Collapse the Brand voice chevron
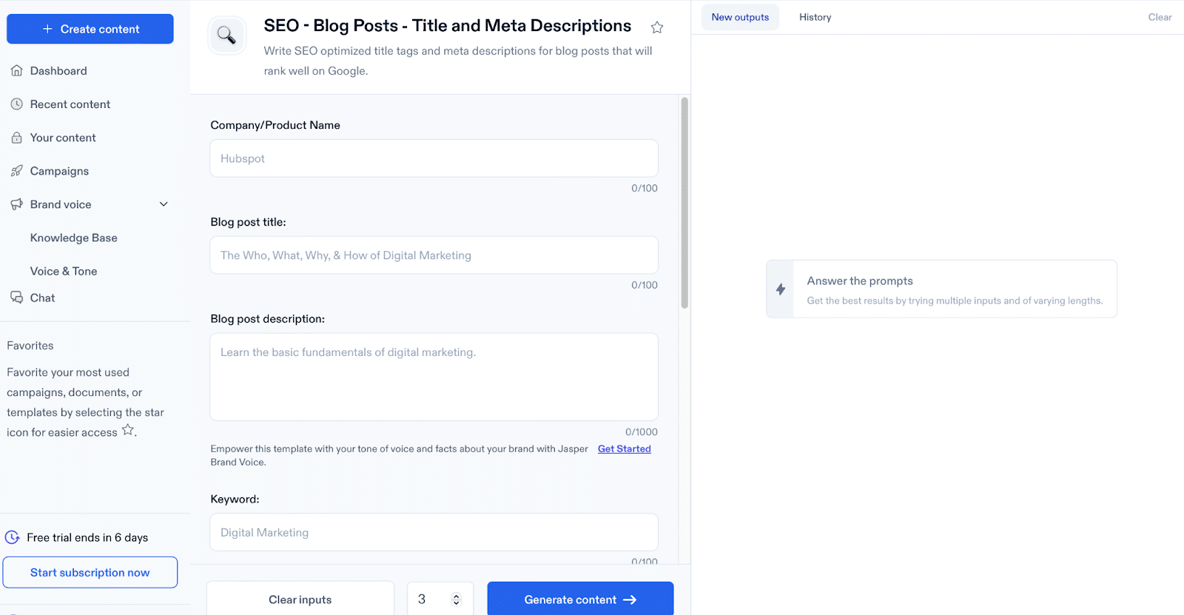 (x=164, y=204)
